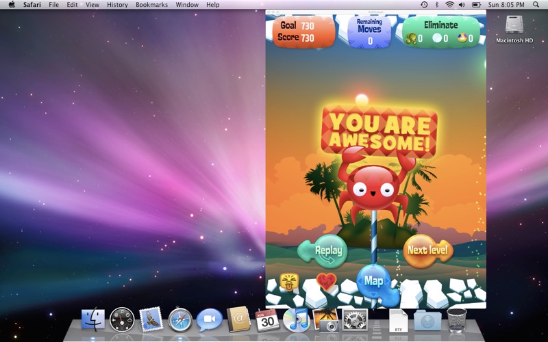Open Finder from the Dock
The width and height of the screenshot is (548, 342).
click(93, 319)
